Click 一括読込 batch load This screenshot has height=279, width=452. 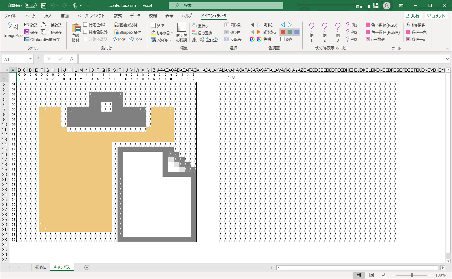(x=52, y=25)
